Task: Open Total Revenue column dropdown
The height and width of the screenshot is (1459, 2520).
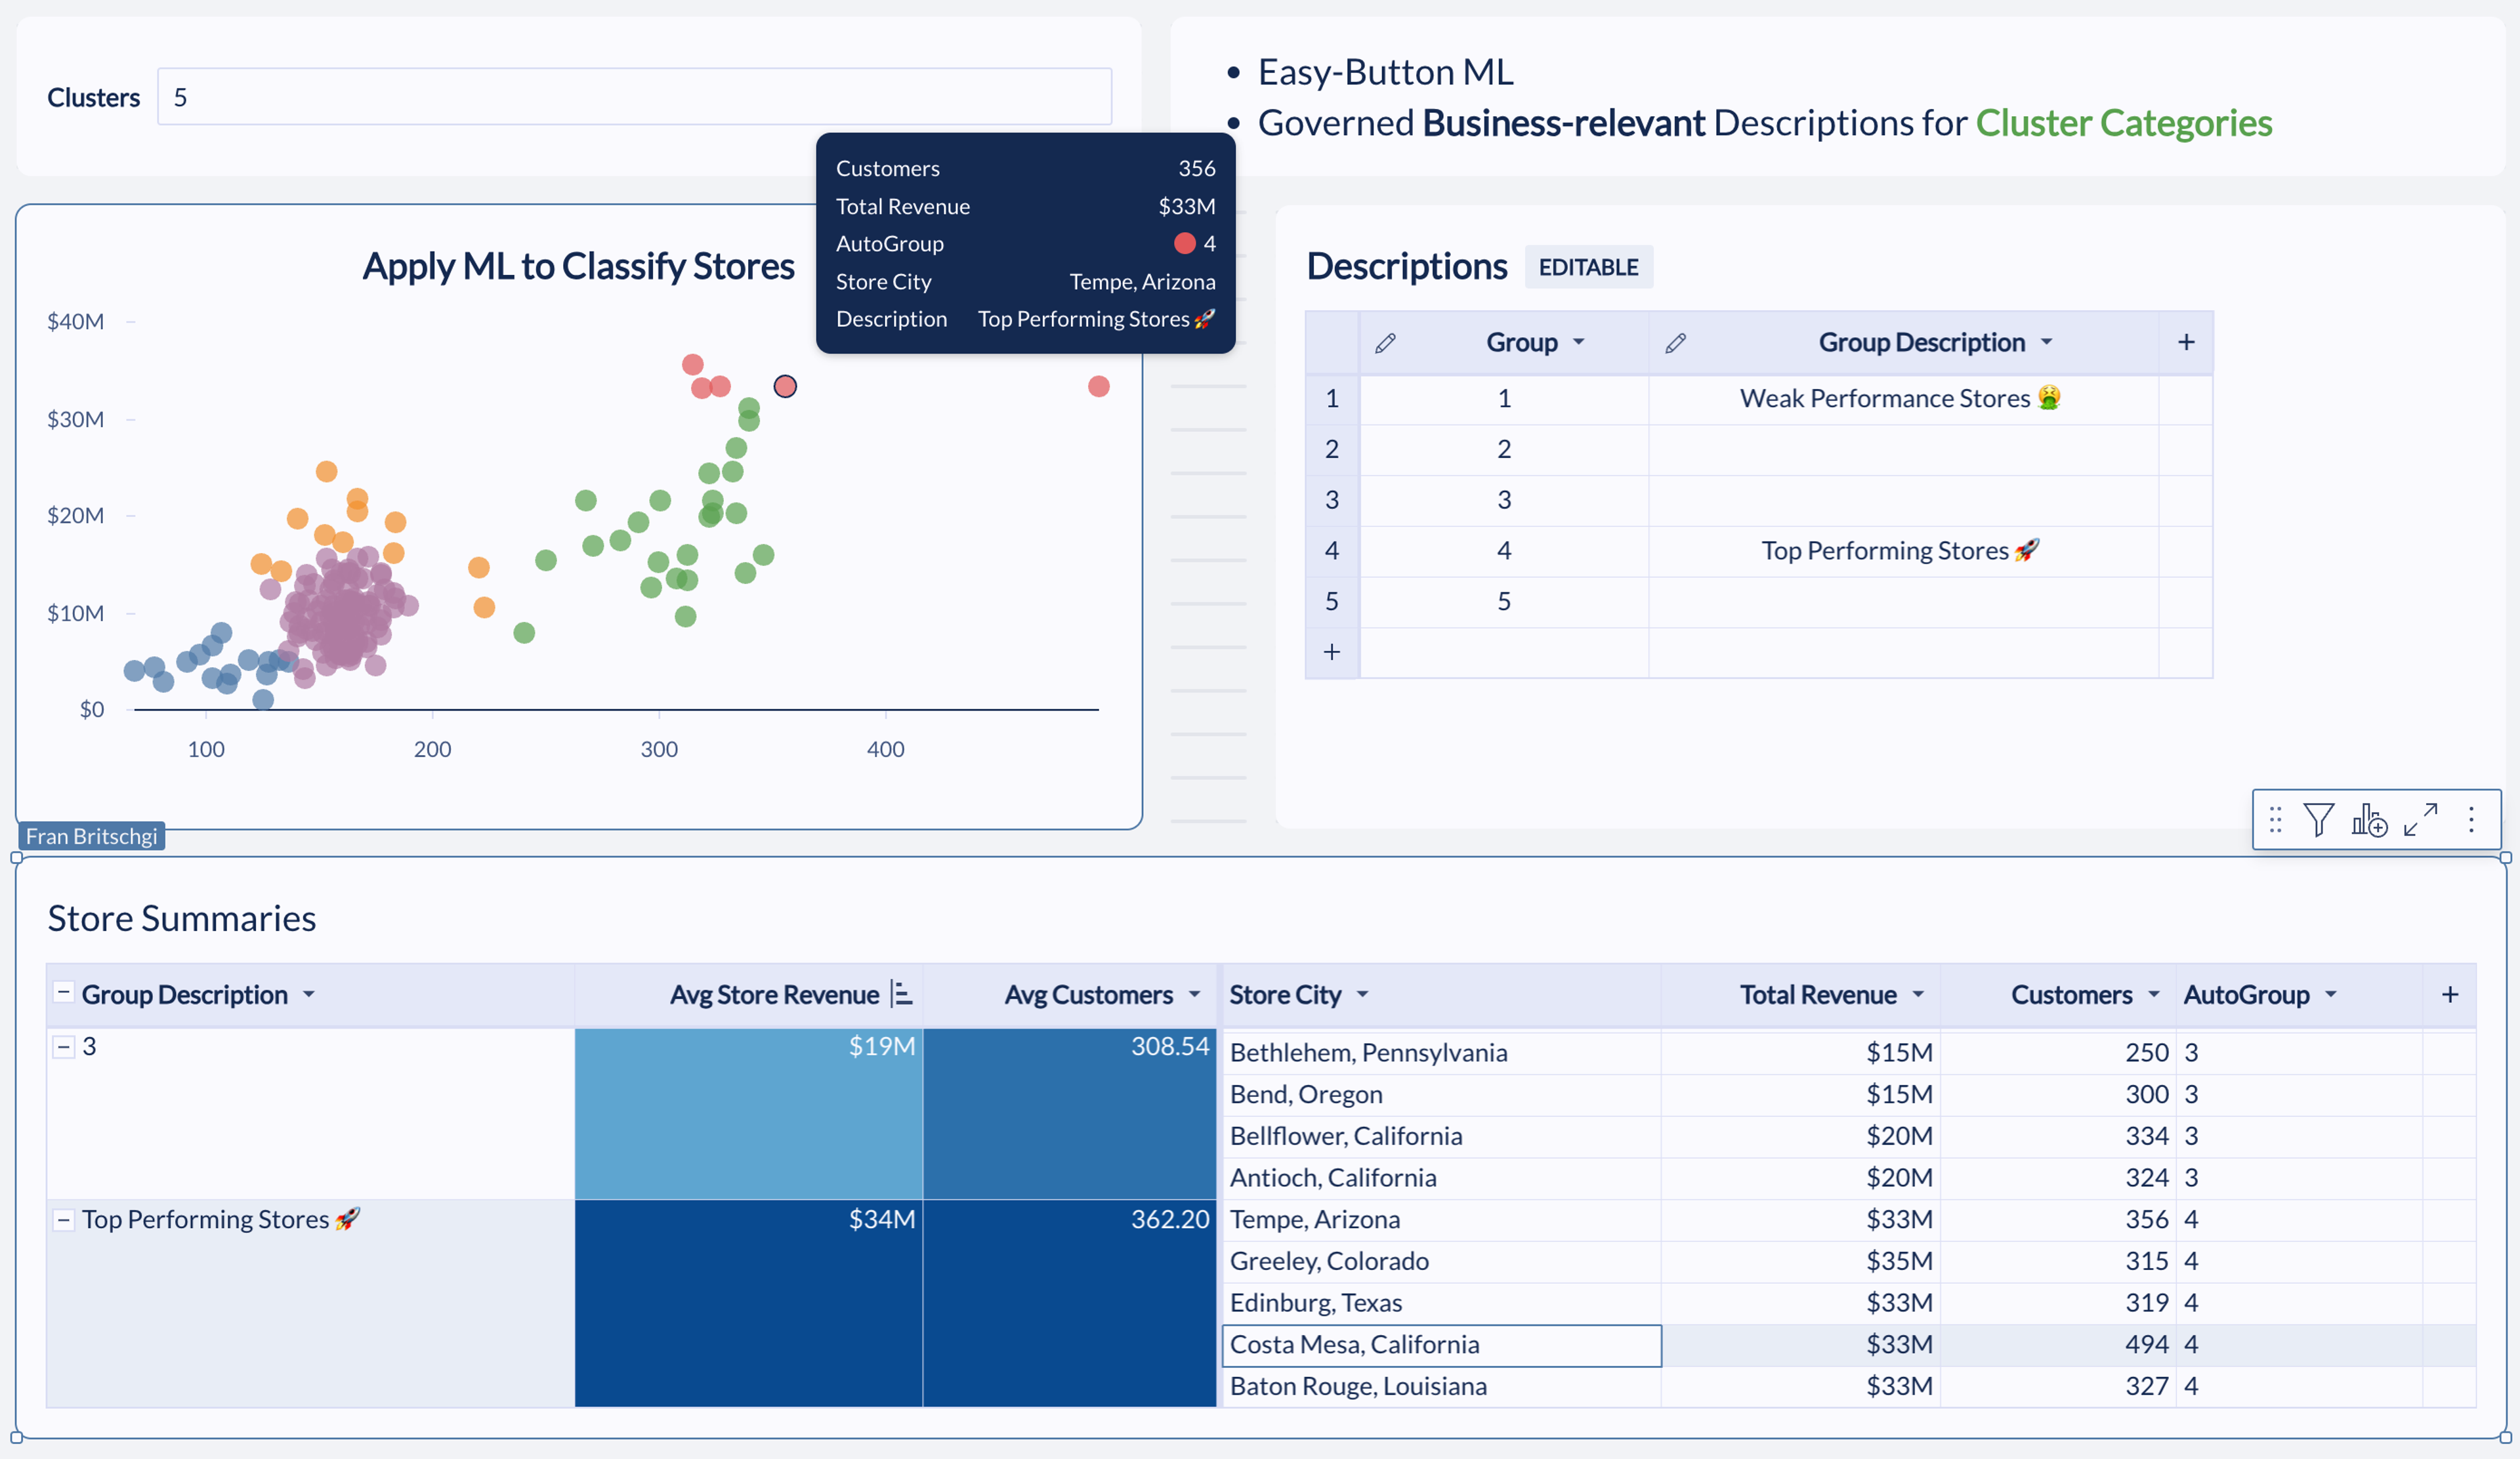Action: tap(1918, 995)
